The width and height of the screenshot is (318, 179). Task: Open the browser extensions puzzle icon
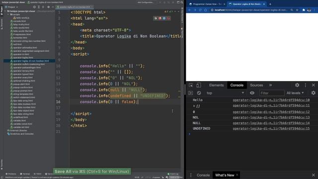click(x=304, y=10)
